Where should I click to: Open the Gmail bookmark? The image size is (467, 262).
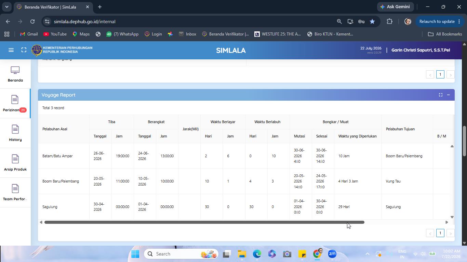point(29,34)
